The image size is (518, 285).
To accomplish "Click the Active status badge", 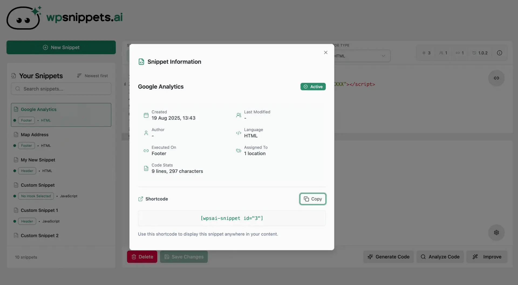I will point(313,86).
